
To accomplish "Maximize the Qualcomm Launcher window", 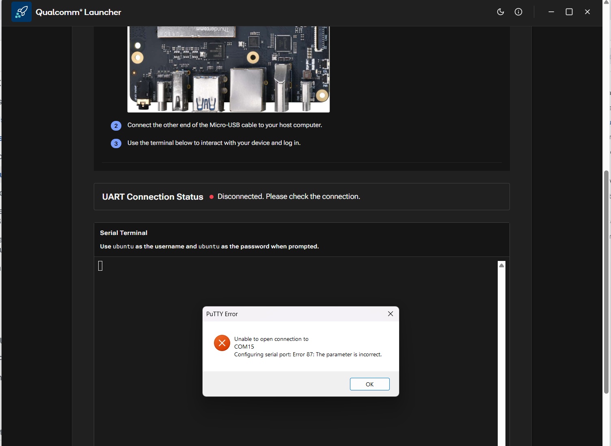I will click(569, 12).
